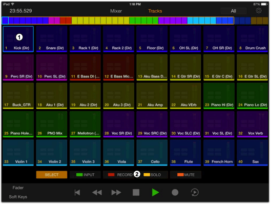
Task: Select the Viola track tile
Action: pos(118,153)
